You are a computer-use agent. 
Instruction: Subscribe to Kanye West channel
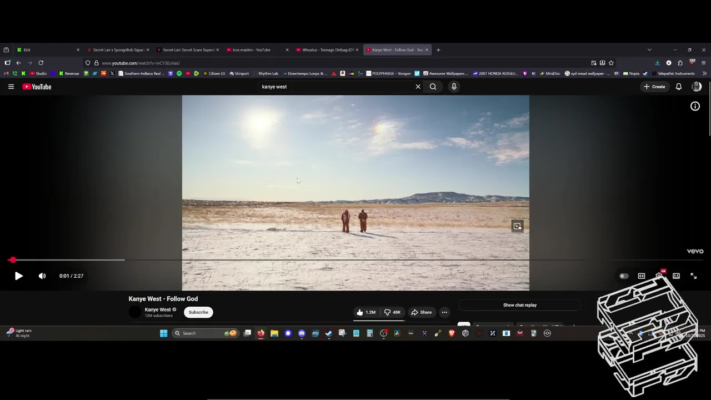(198, 312)
